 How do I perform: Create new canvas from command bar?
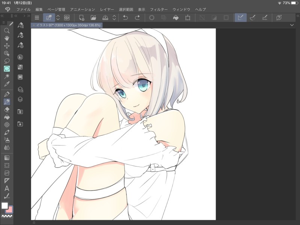click(82, 18)
